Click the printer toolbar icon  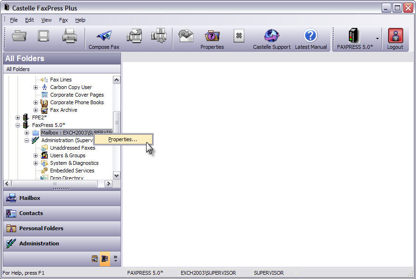69,36
